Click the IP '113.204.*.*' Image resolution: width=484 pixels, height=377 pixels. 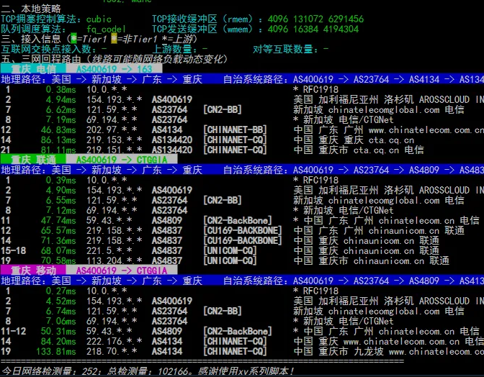[115, 260]
